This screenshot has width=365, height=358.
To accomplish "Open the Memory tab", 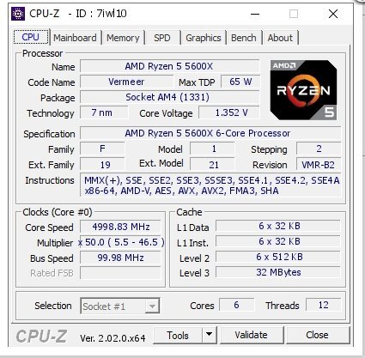I will click(123, 38).
